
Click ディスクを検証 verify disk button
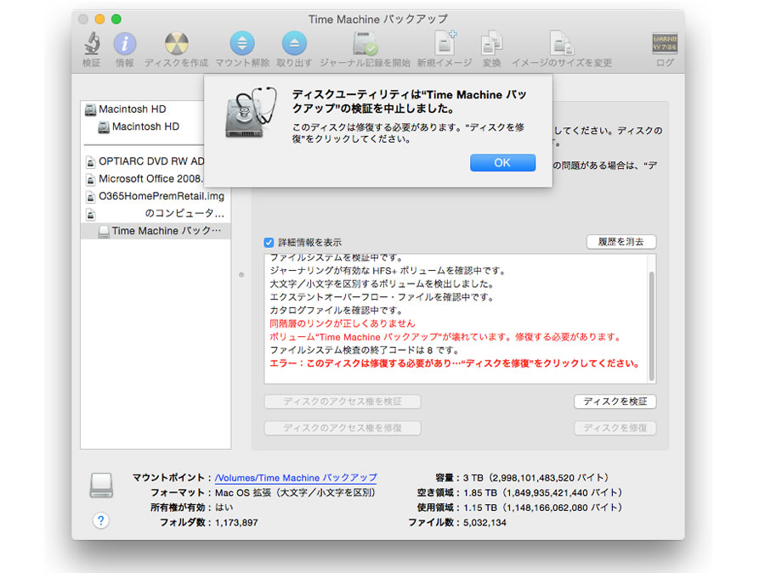click(x=615, y=402)
